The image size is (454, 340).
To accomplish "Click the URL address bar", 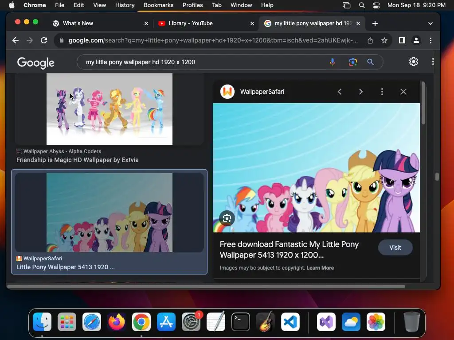I will coord(213,40).
